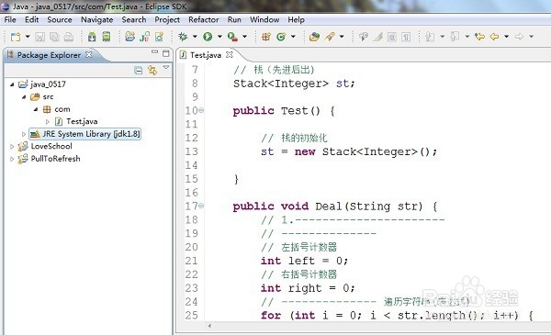The image size is (551, 335).
Task: Click the Forward navigation arrow icon
Action: point(519,37)
